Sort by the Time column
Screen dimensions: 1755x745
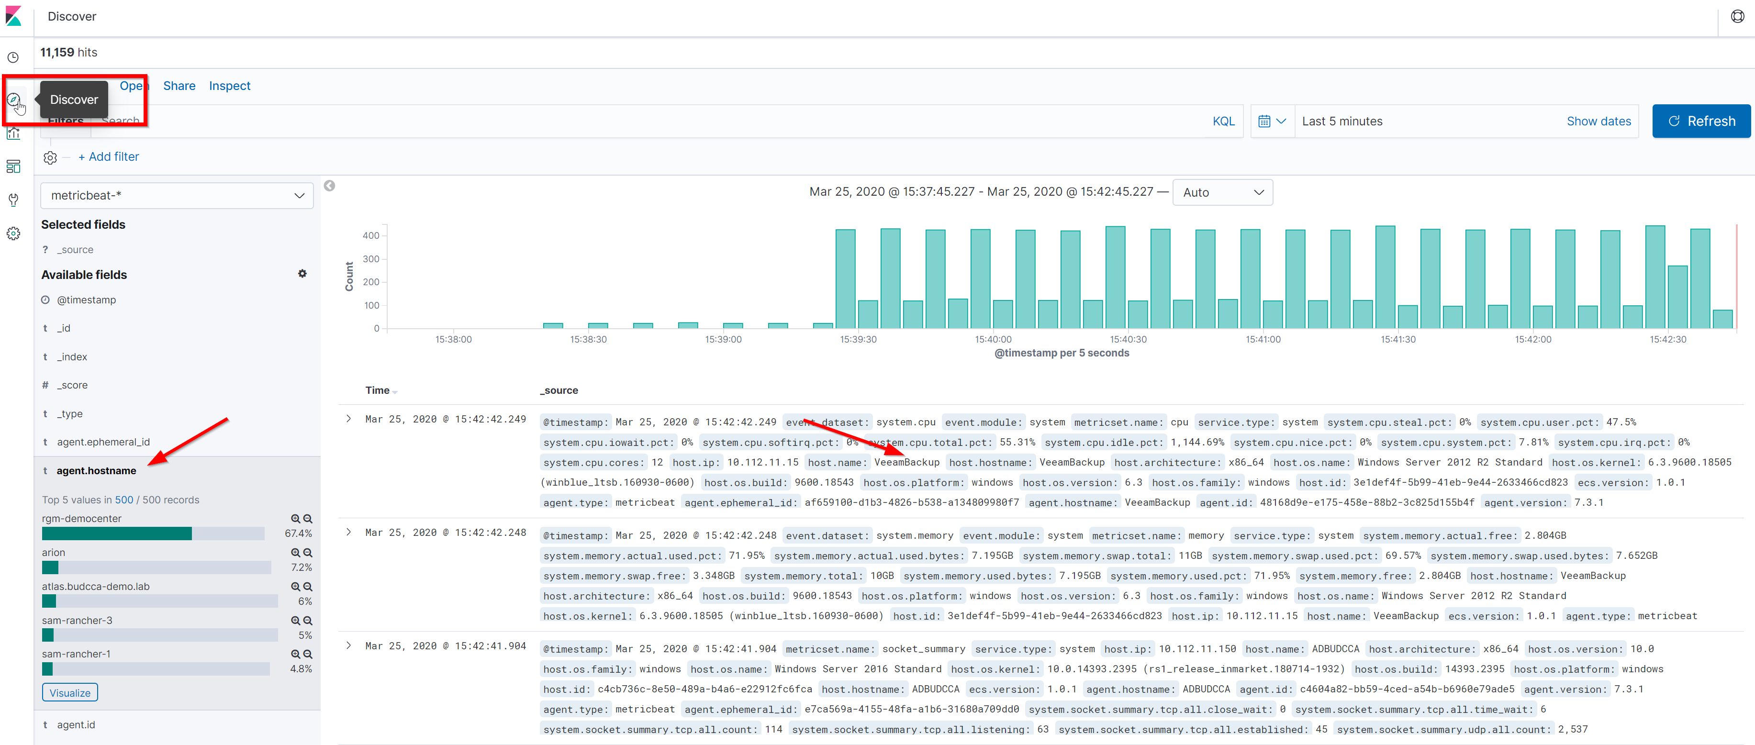click(x=381, y=391)
